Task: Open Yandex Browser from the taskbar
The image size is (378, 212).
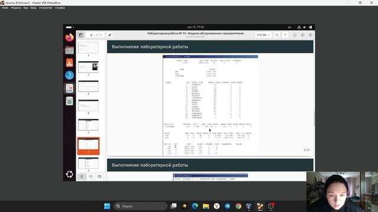Action: 217,206
